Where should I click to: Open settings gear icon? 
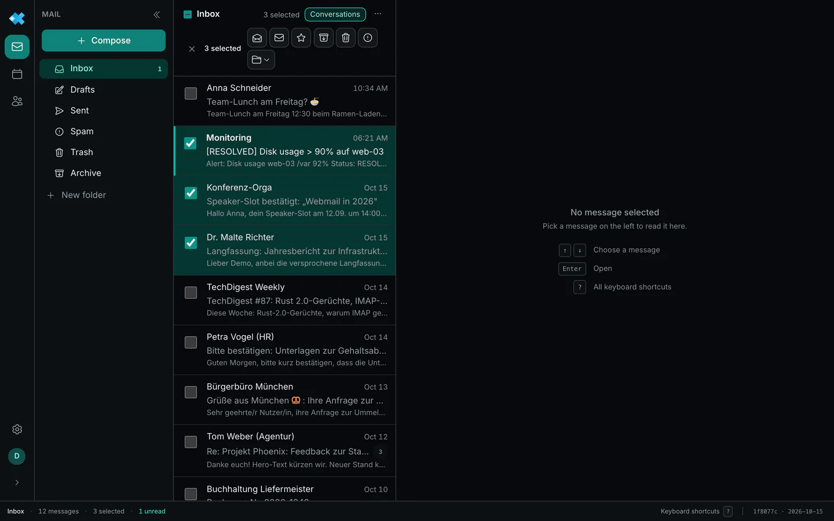(x=17, y=430)
